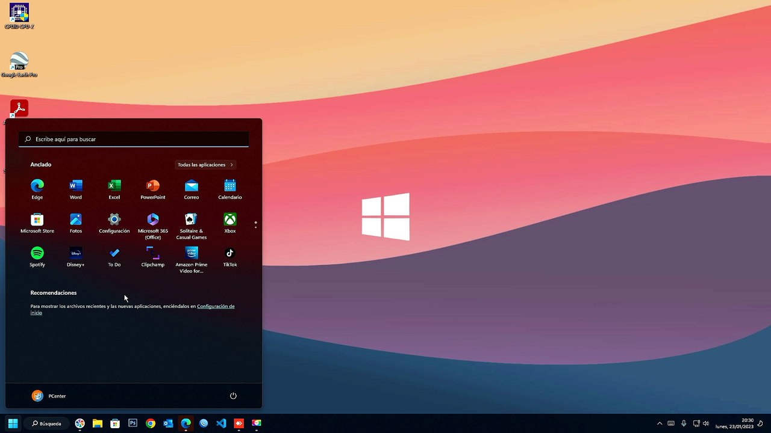
Task: Open the network tray icon
Action: click(696, 423)
